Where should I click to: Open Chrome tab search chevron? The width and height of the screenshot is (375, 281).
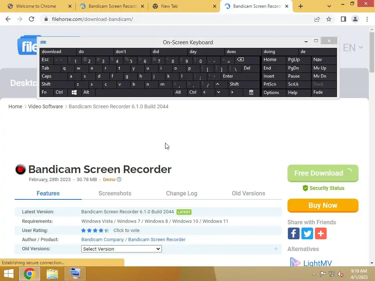point(329,6)
